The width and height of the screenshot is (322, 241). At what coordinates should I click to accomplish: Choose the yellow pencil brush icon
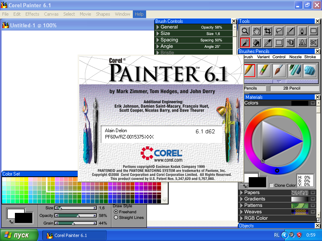(249, 71)
